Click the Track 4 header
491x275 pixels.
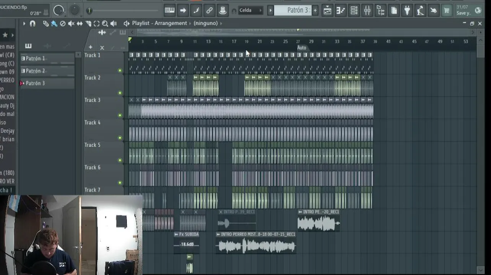tap(104, 130)
